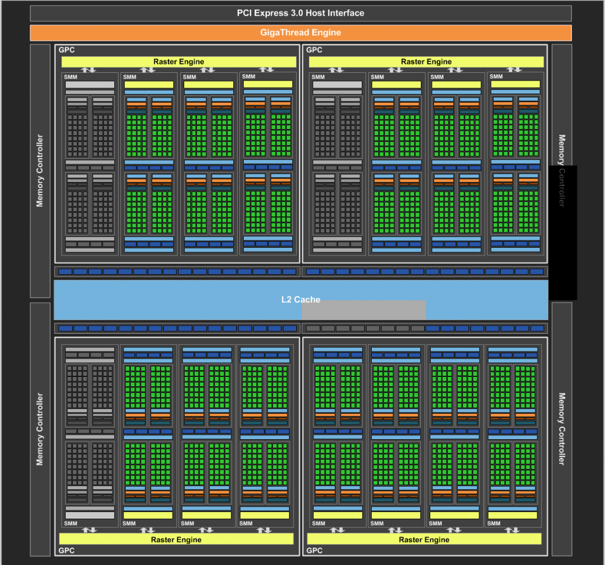605x565 pixels.
Task: Select the upper-left Memory Controller block
Action: point(40,170)
